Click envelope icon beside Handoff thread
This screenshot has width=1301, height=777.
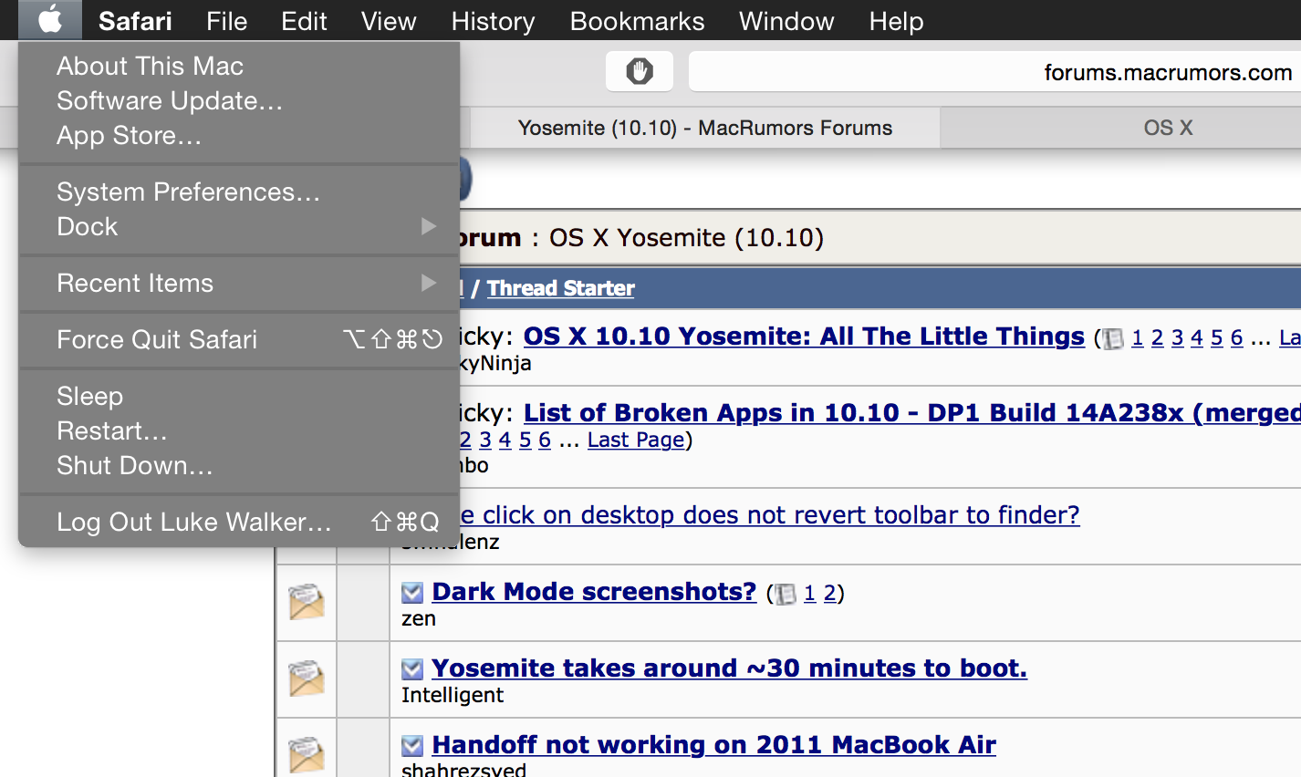coord(307,755)
